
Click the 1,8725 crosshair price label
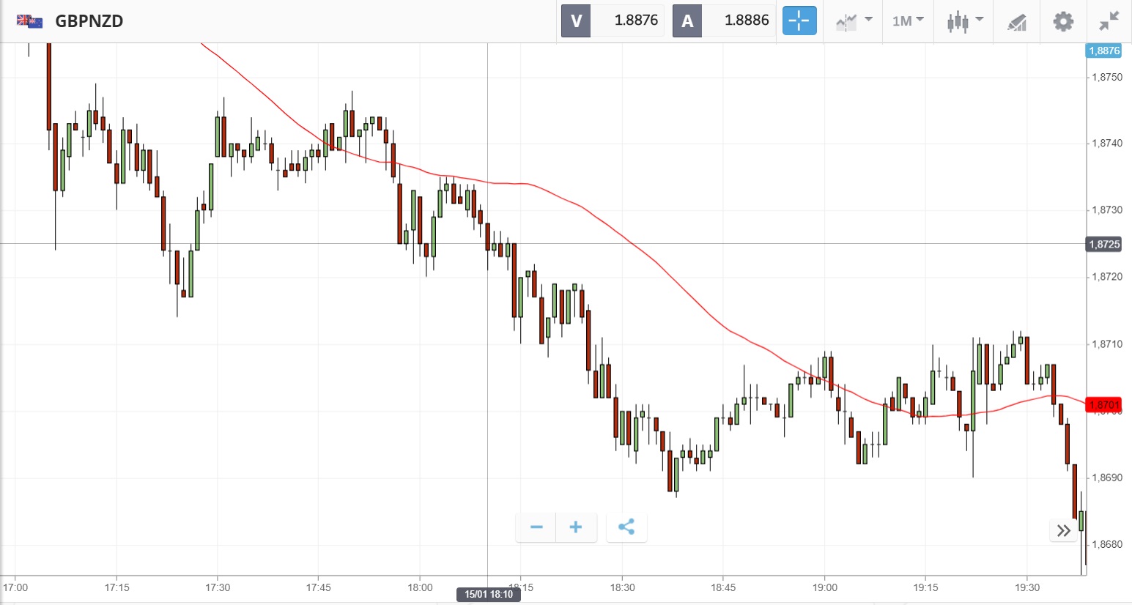click(x=1104, y=244)
